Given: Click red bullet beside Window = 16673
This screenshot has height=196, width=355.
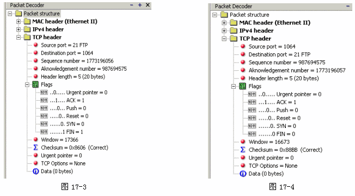Looking at the screenshot, I should point(243,142).
